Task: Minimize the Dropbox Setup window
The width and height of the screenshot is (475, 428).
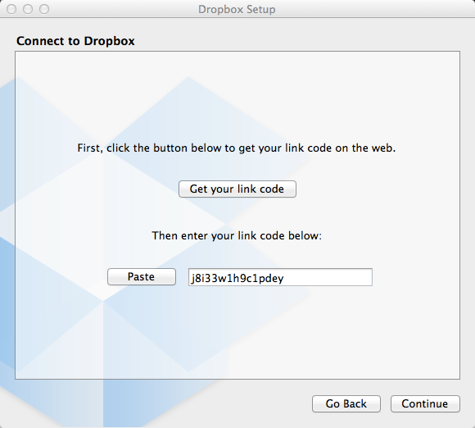Action: click(x=28, y=9)
